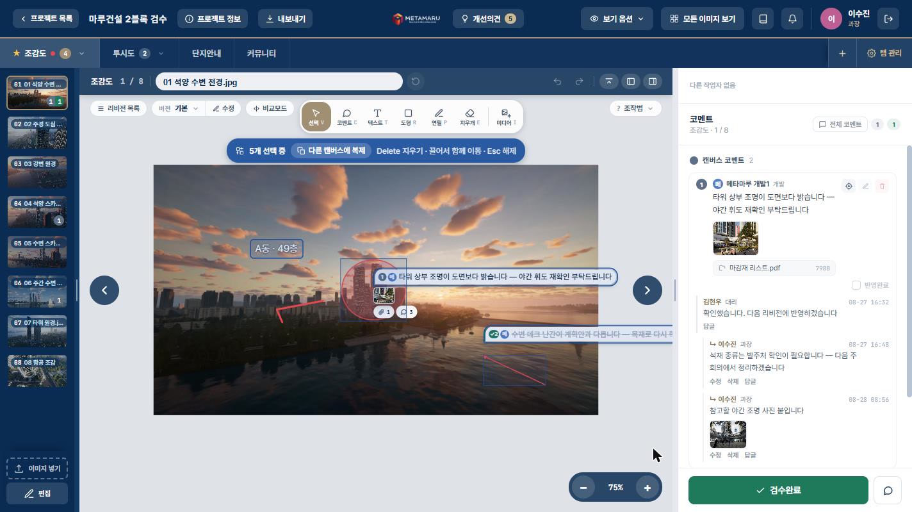The width and height of the screenshot is (912, 512).
Task: Toggle the left sidebar panel layout
Action: (631, 81)
